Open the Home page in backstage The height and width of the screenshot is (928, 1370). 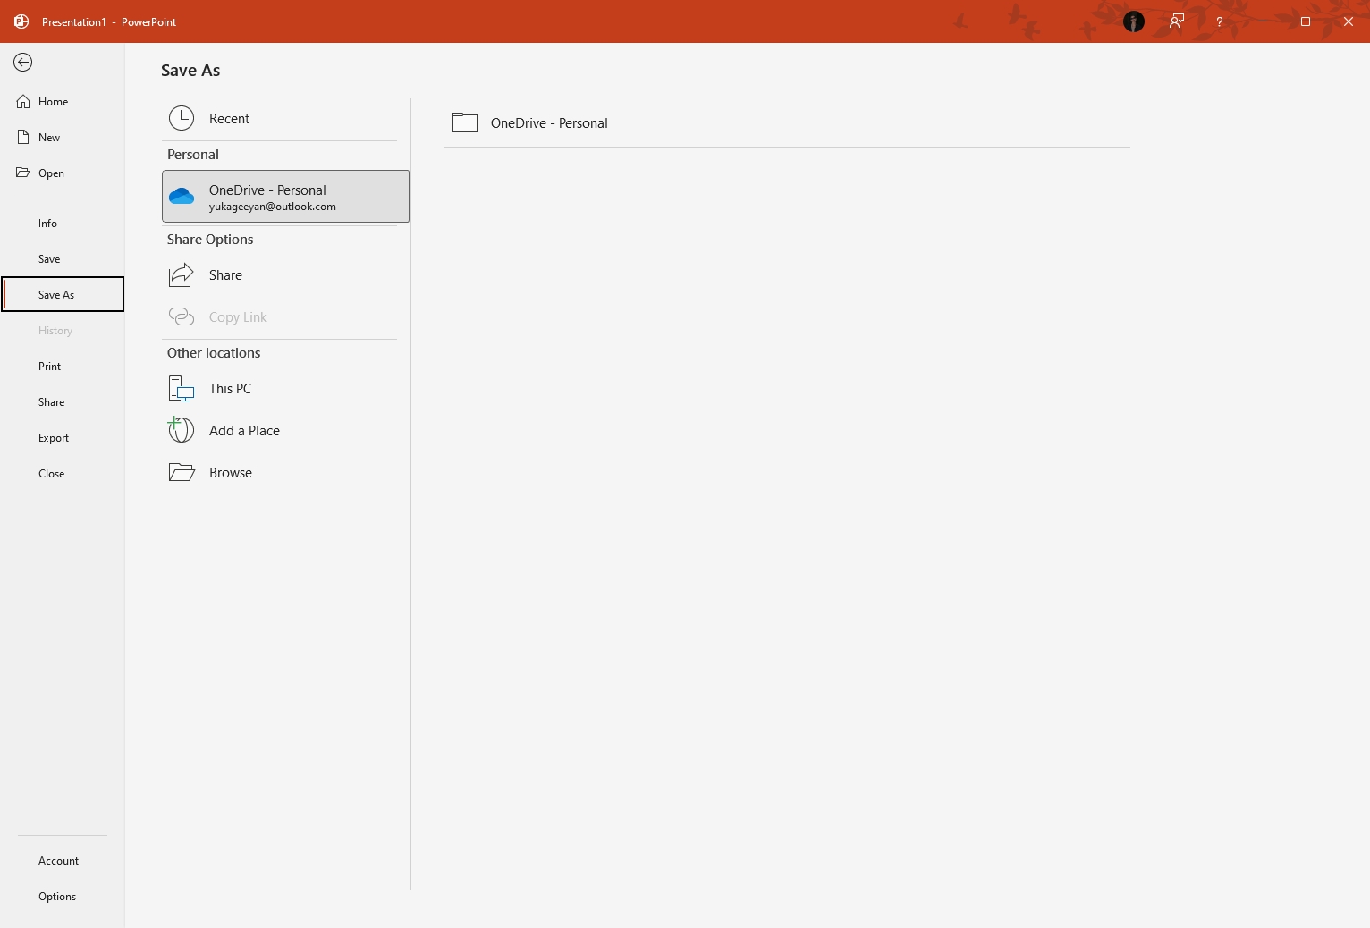(62, 102)
